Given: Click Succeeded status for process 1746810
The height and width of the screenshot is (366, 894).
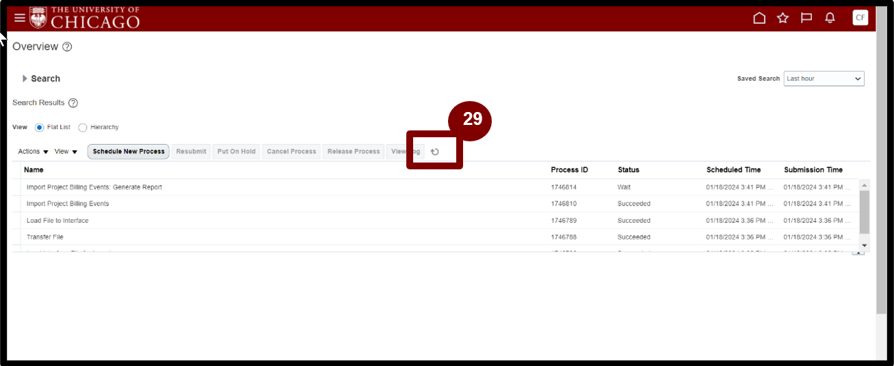Looking at the screenshot, I should [x=634, y=203].
